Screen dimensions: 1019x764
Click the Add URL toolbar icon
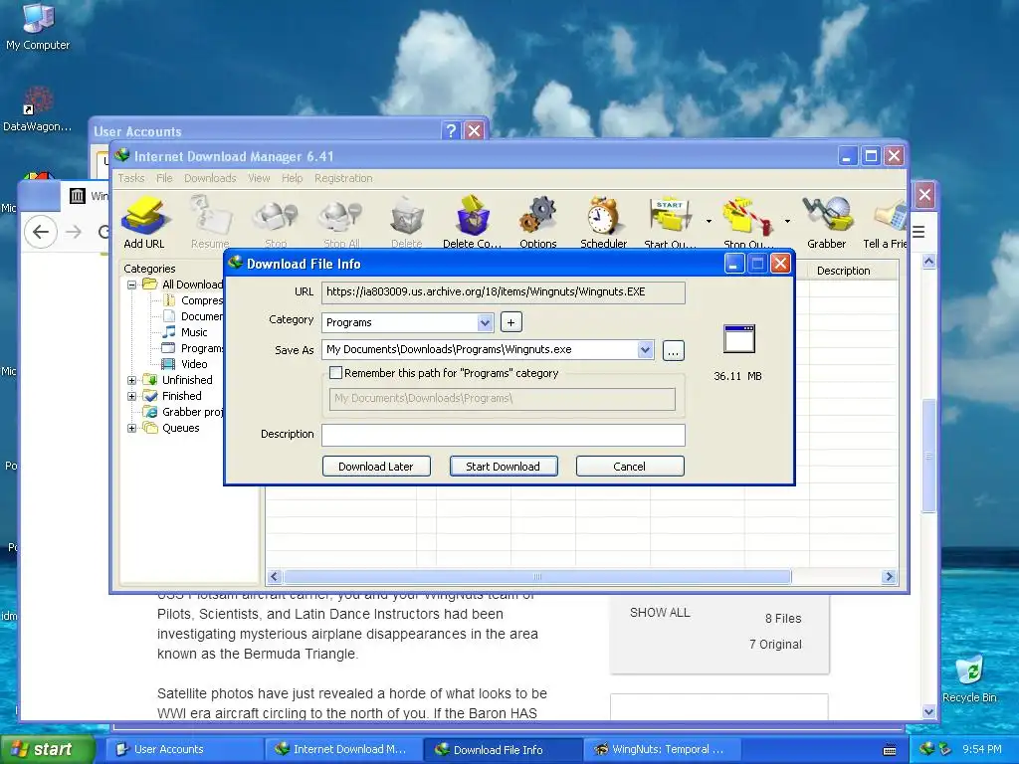[143, 222]
